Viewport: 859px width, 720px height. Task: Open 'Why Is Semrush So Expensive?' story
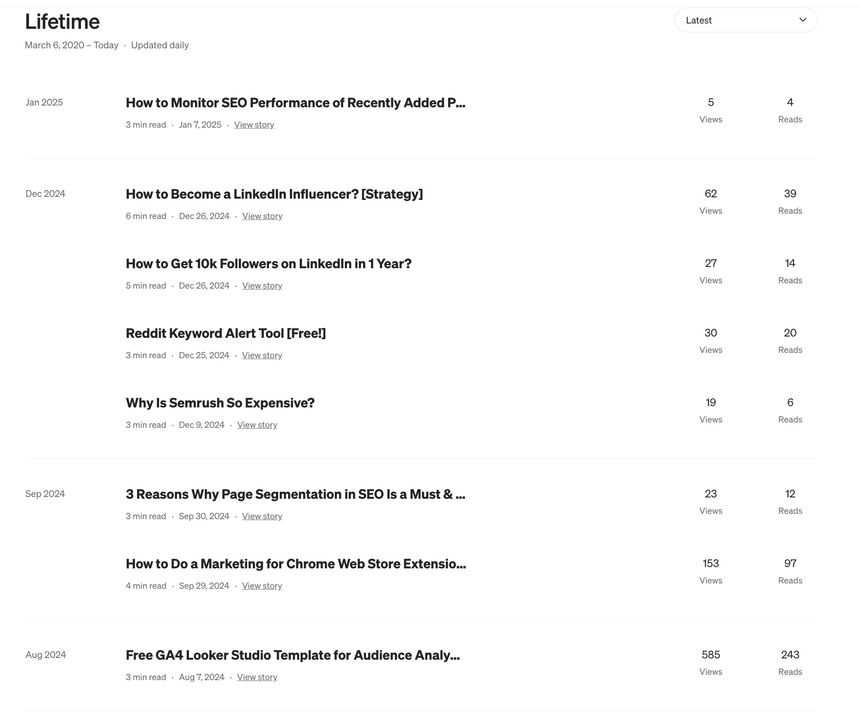click(220, 403)
